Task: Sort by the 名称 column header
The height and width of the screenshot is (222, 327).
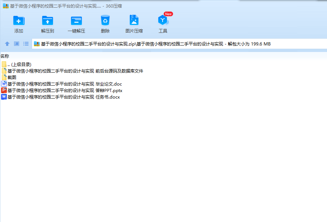Action: 5,56
